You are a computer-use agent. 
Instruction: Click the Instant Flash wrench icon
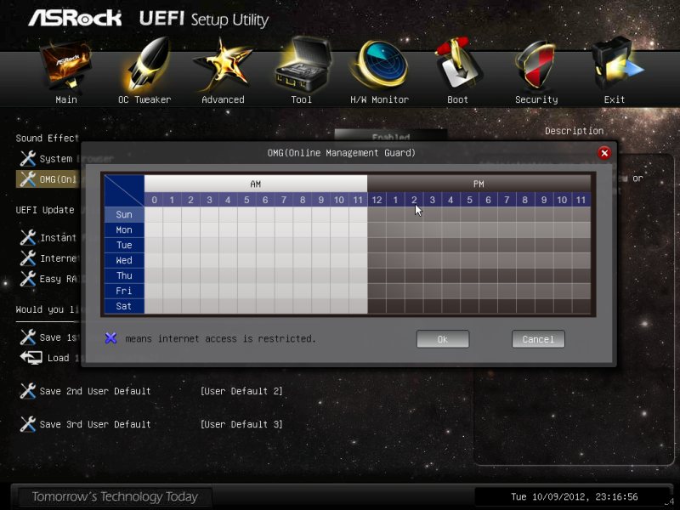28,237
